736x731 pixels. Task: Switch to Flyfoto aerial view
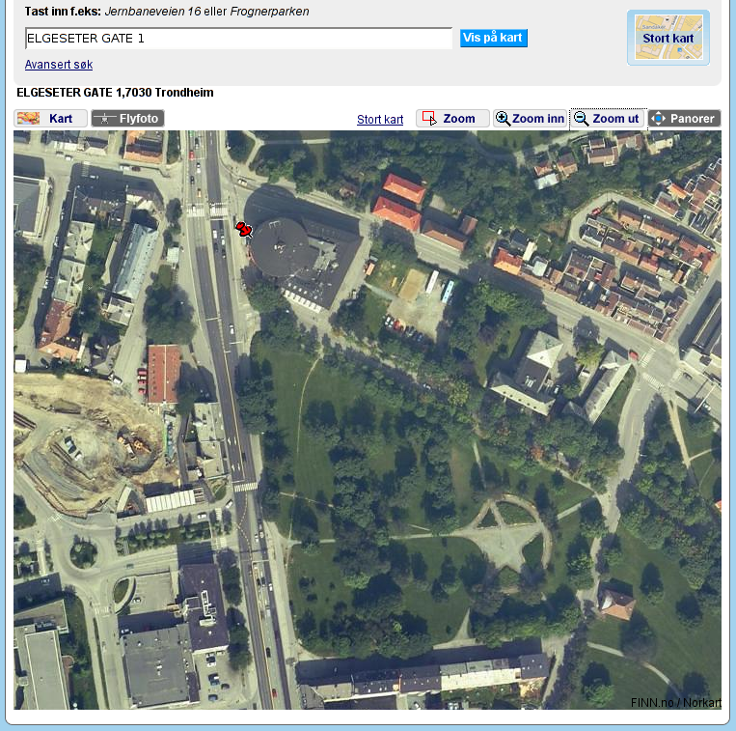pos(127,119)
